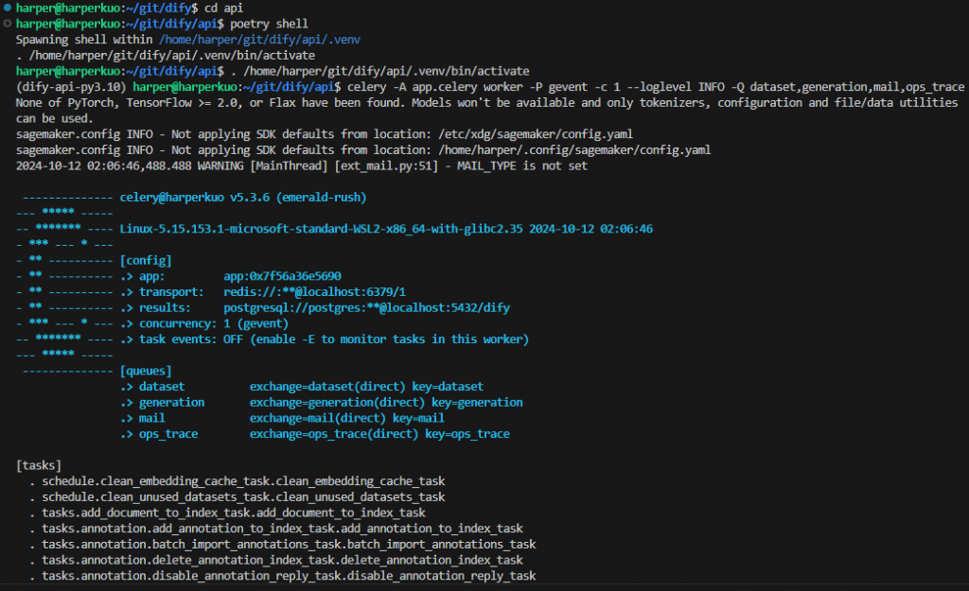This screenshot has height=591, width=969.
Task: Click the 'None of PyTorch, TensorFlow' warning line
Action: pos(486,102)
